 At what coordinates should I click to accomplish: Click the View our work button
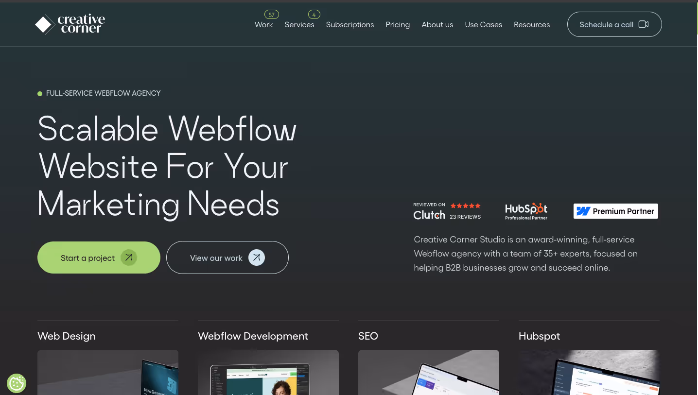(227, 258)
